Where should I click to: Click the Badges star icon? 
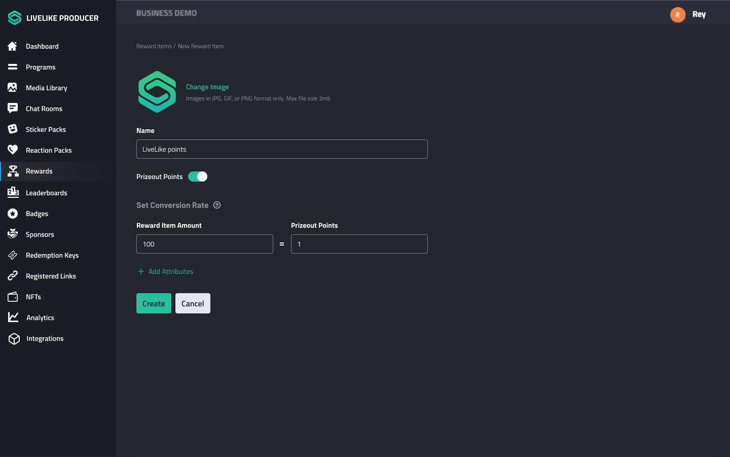coord(13,214)
